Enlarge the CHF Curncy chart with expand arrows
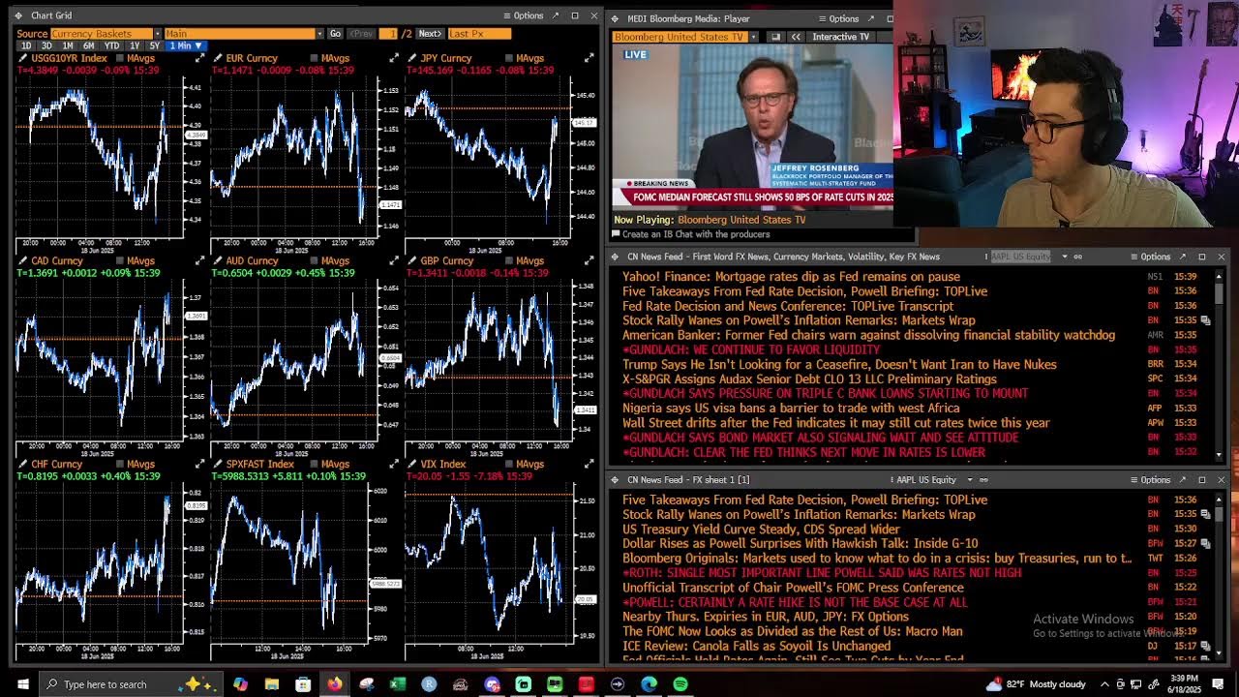The width and height of the screenshot is (1239, 697). click(x=200, y=465)
